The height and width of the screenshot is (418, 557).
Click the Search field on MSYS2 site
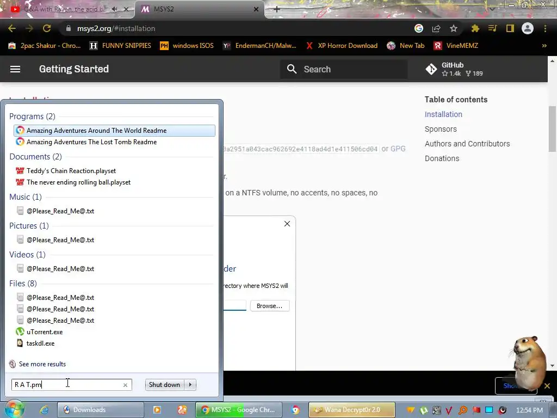click(x=344, y=69)
